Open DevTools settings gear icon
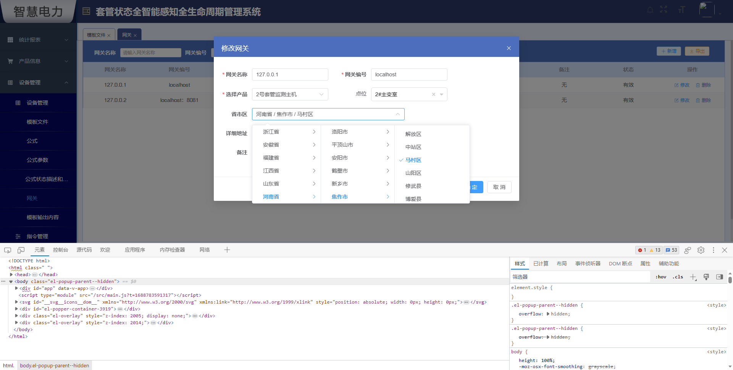This screenshot has width=733, height=370. 701,250
